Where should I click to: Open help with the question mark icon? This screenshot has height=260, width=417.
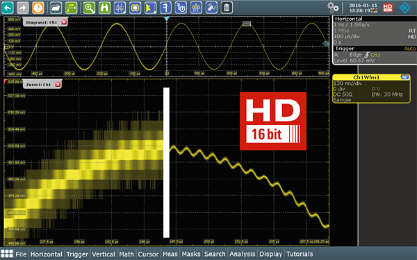point(38,8)
